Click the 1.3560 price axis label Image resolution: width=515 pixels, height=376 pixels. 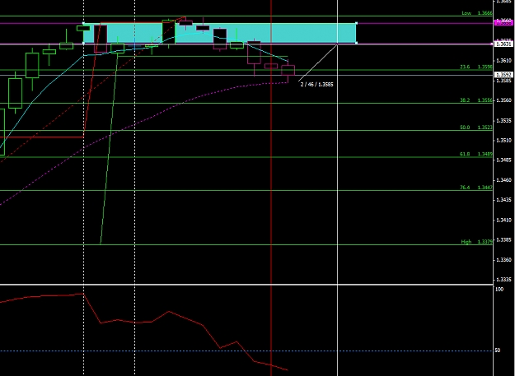click(x=504, y=100)
